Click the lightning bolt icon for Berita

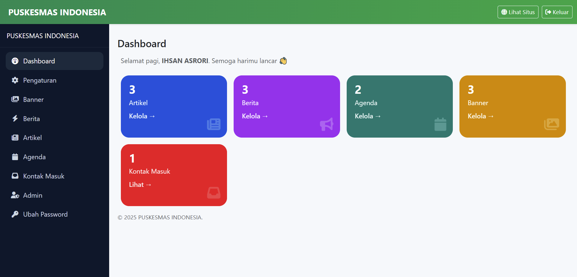coord(15,118)
